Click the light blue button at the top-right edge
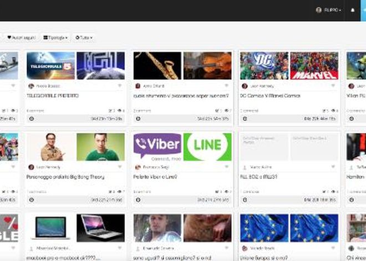 coord(363,11)
